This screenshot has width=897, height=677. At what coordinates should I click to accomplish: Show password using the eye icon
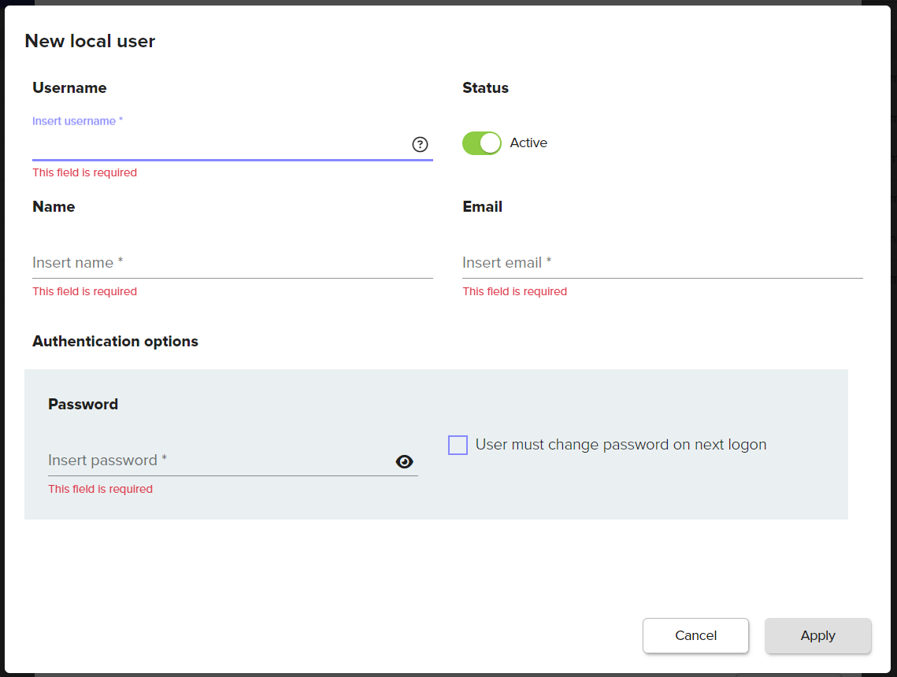tap(404, 462)
